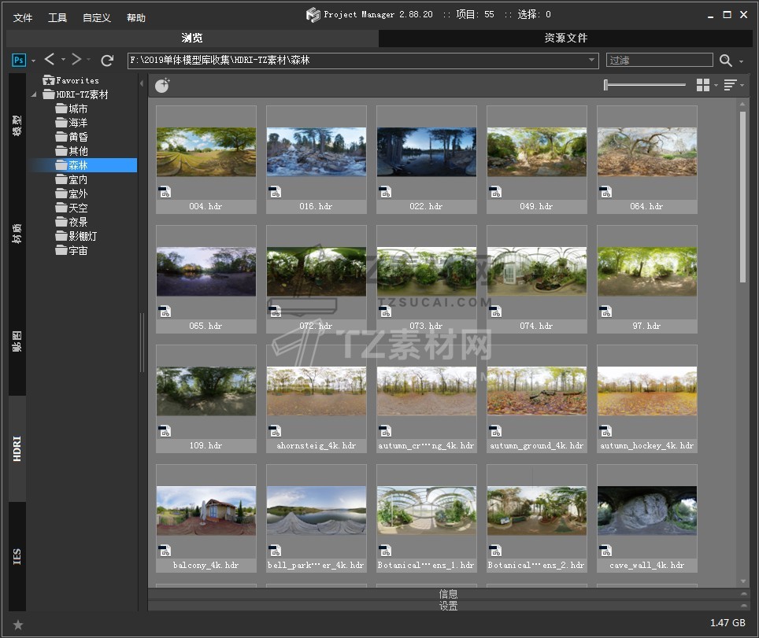Select the 004.hdr thumbnail

(206, 160)
